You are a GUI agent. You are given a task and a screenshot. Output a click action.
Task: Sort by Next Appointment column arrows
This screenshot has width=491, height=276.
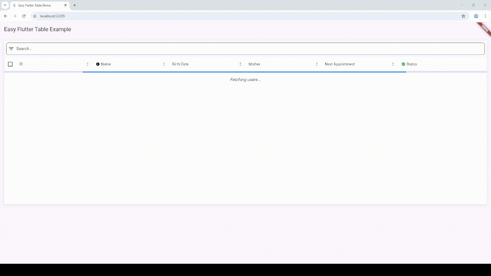coord(393,64)
